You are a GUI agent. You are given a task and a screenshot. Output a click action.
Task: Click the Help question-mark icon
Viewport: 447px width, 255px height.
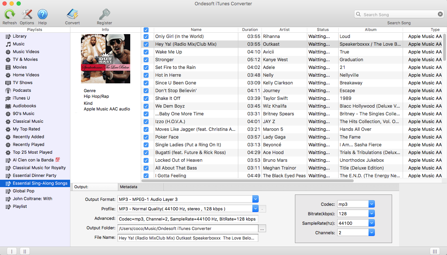(43, 14)
